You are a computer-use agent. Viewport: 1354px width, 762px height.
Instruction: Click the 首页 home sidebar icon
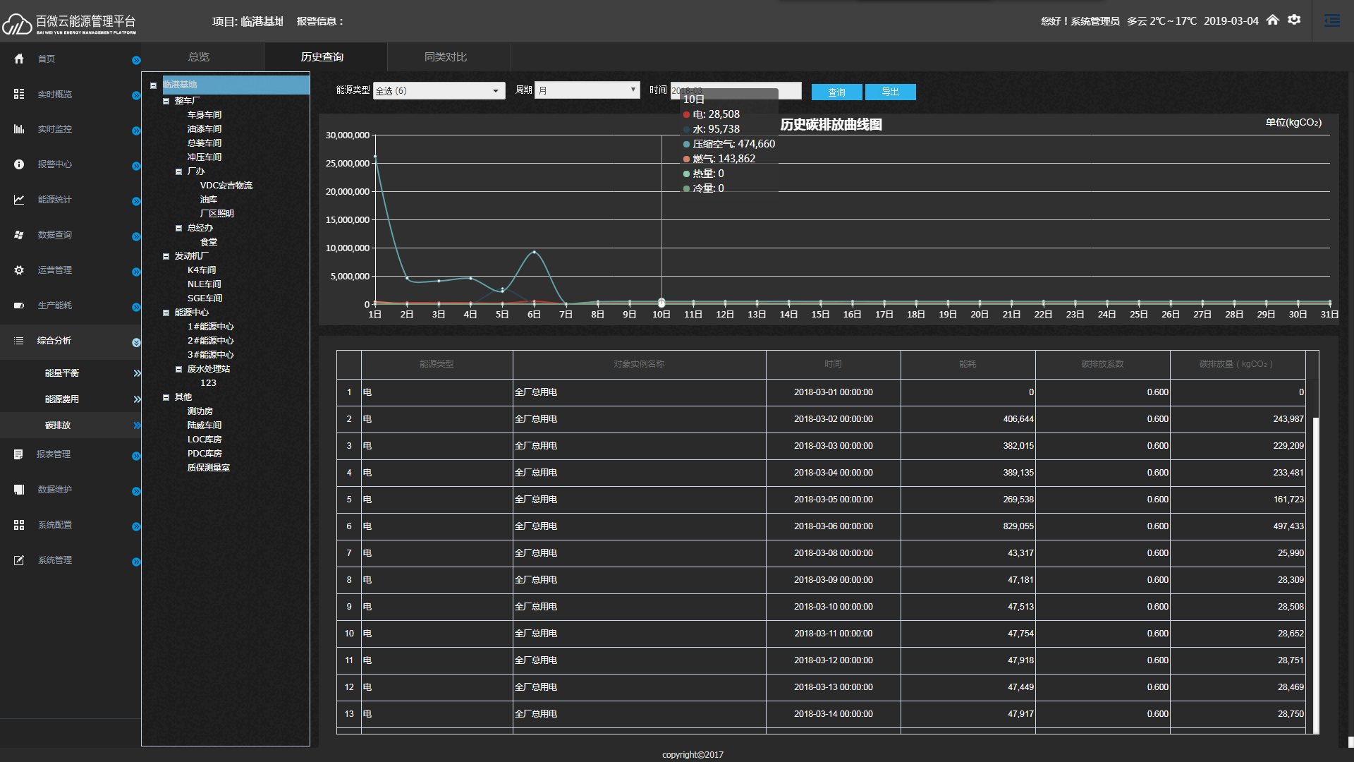(x=19, y=59)
